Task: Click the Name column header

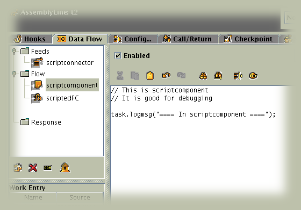Action: pyautogui.click(x=33, y=197)
